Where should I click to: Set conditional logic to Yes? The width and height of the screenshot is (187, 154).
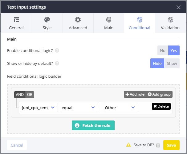[174, 50]
